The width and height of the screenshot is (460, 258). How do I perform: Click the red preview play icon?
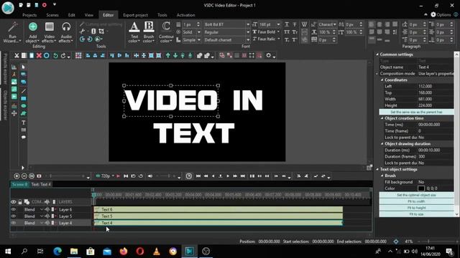coord(118,176)
